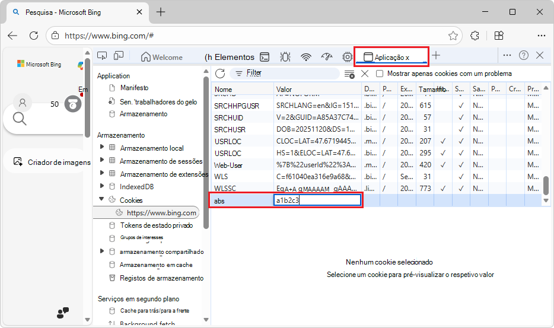The image size is (554, 328).
Task: Open browser Settings and more menu
Action: pyautogui.click(x=542, y=36)
